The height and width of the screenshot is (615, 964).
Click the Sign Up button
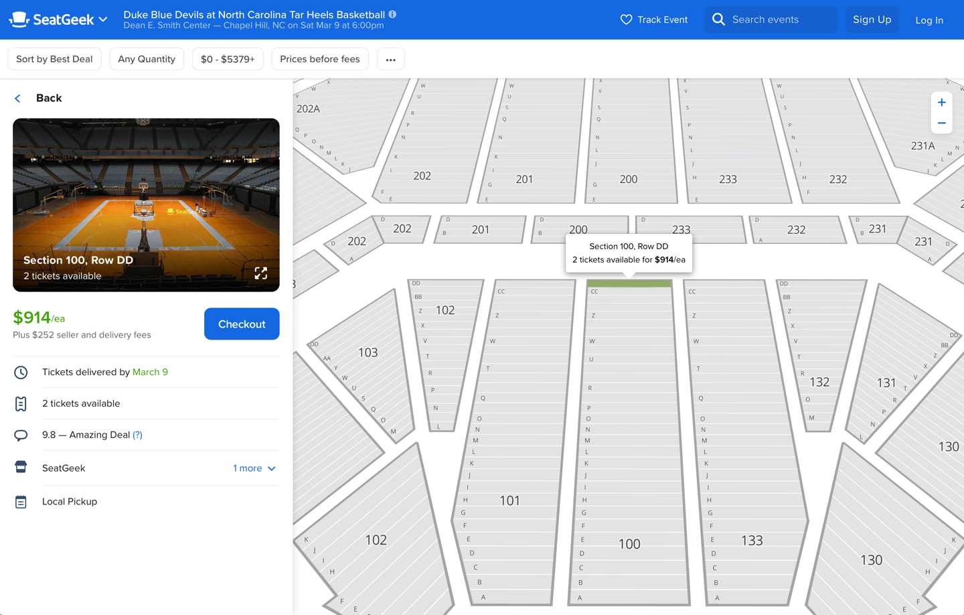tap(872, 19)
